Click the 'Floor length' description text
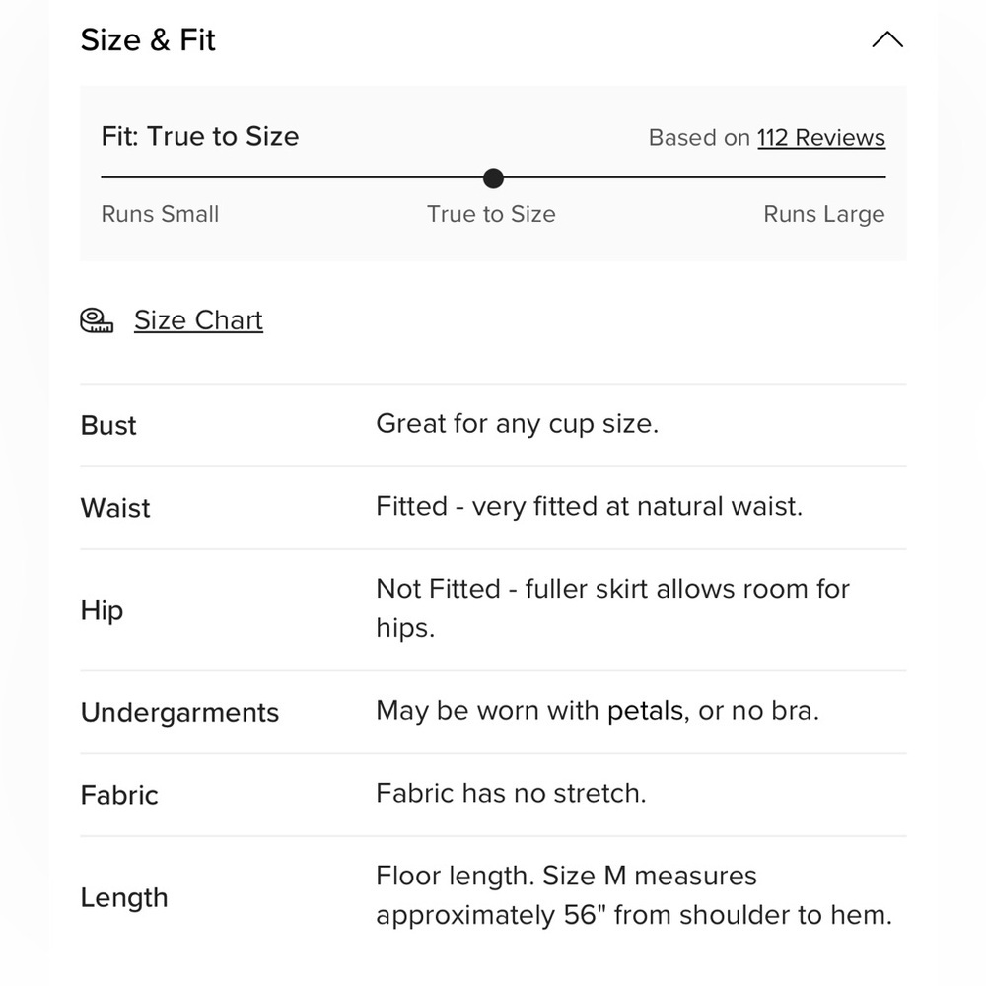986x986 pixels. pos(634,895)
